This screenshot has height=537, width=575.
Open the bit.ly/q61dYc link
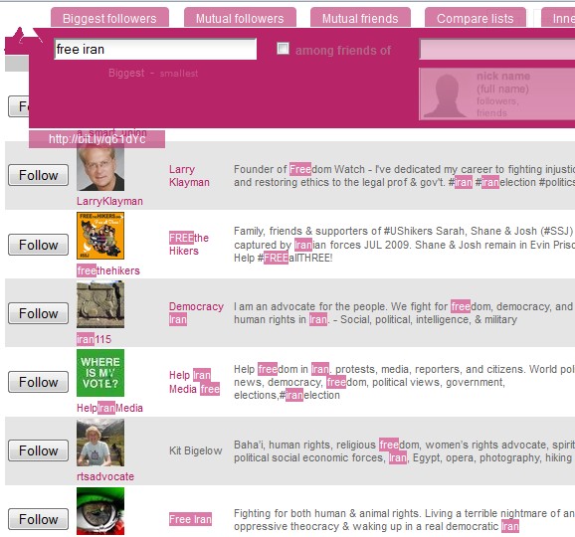click(96, 139)
